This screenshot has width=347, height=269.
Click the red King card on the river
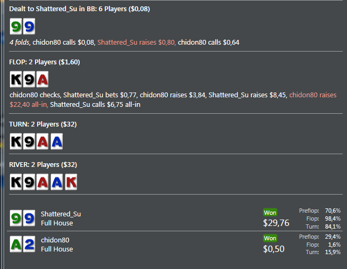[x=70, y=182]
